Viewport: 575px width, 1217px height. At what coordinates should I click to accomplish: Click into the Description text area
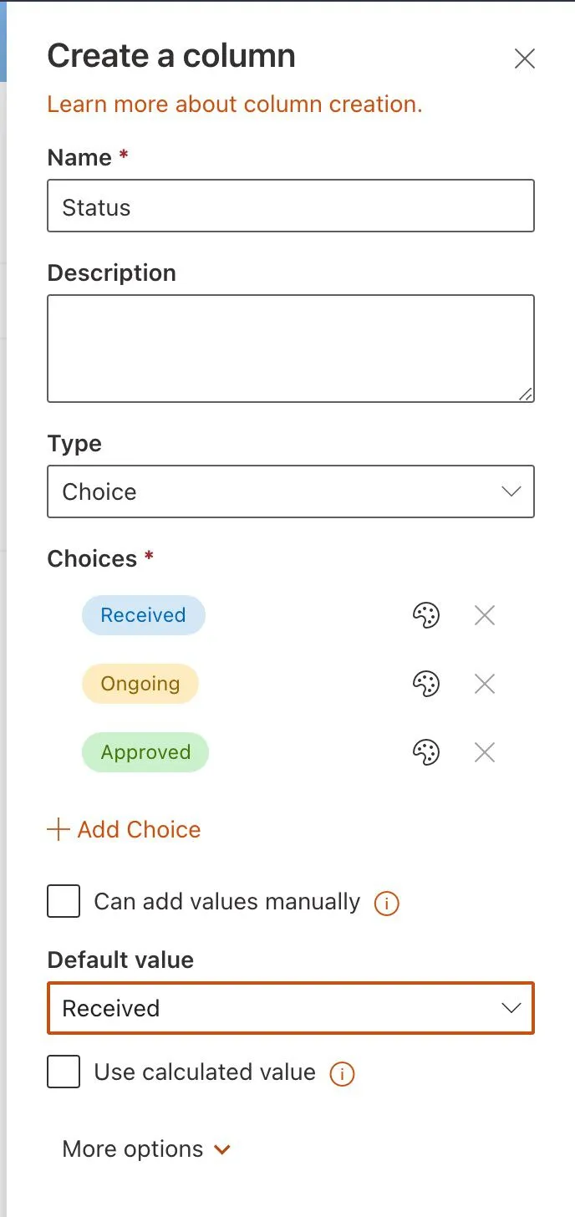(290, 348)
